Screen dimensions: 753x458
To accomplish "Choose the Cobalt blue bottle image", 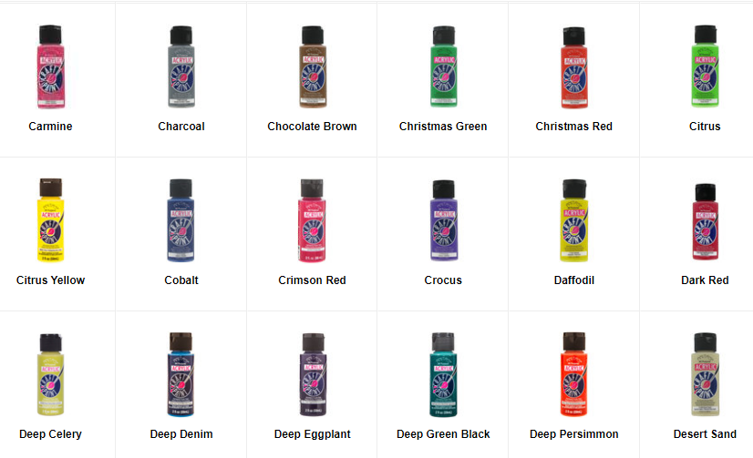I will (181, 220).
